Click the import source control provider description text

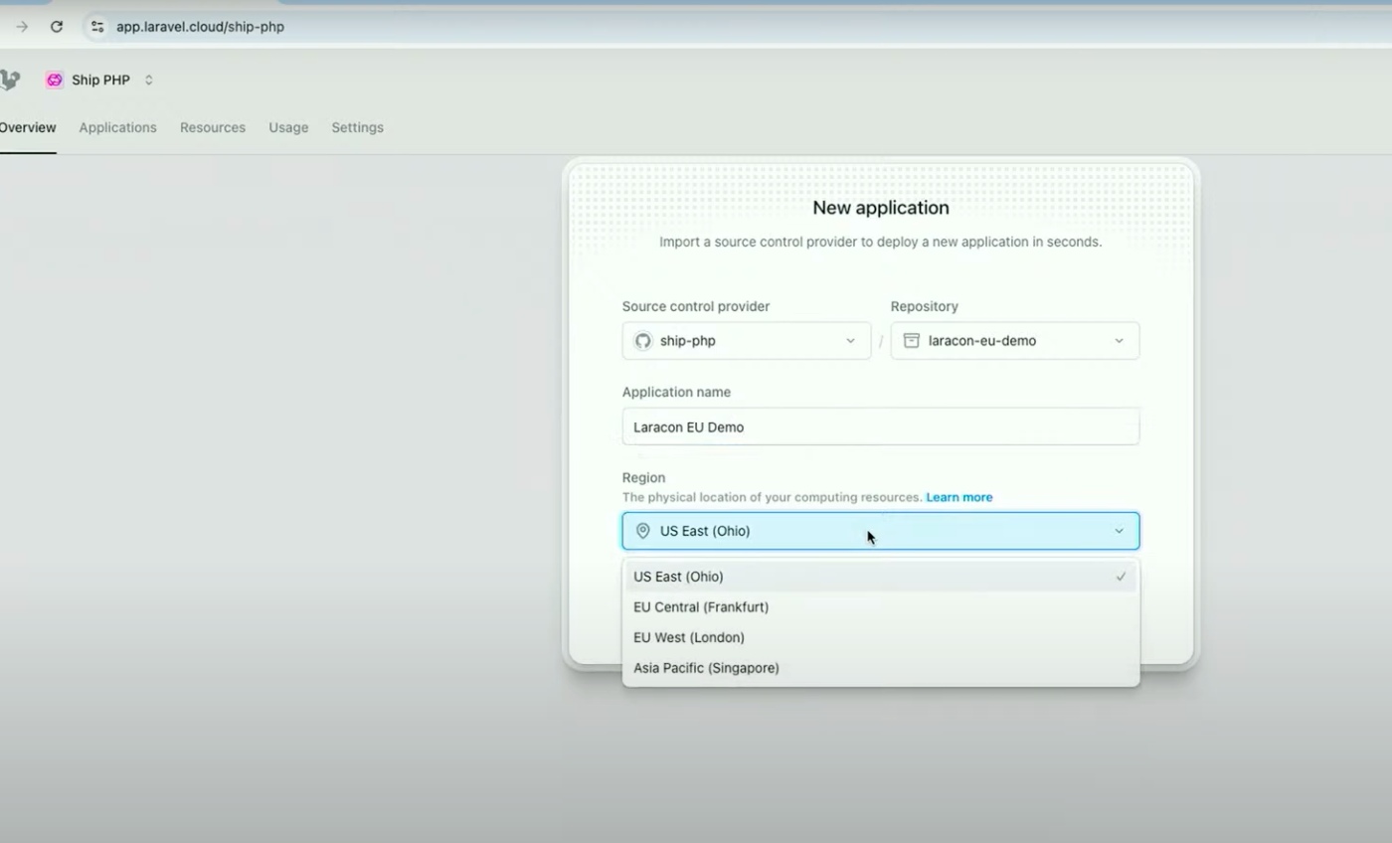[x=881, y=242]
